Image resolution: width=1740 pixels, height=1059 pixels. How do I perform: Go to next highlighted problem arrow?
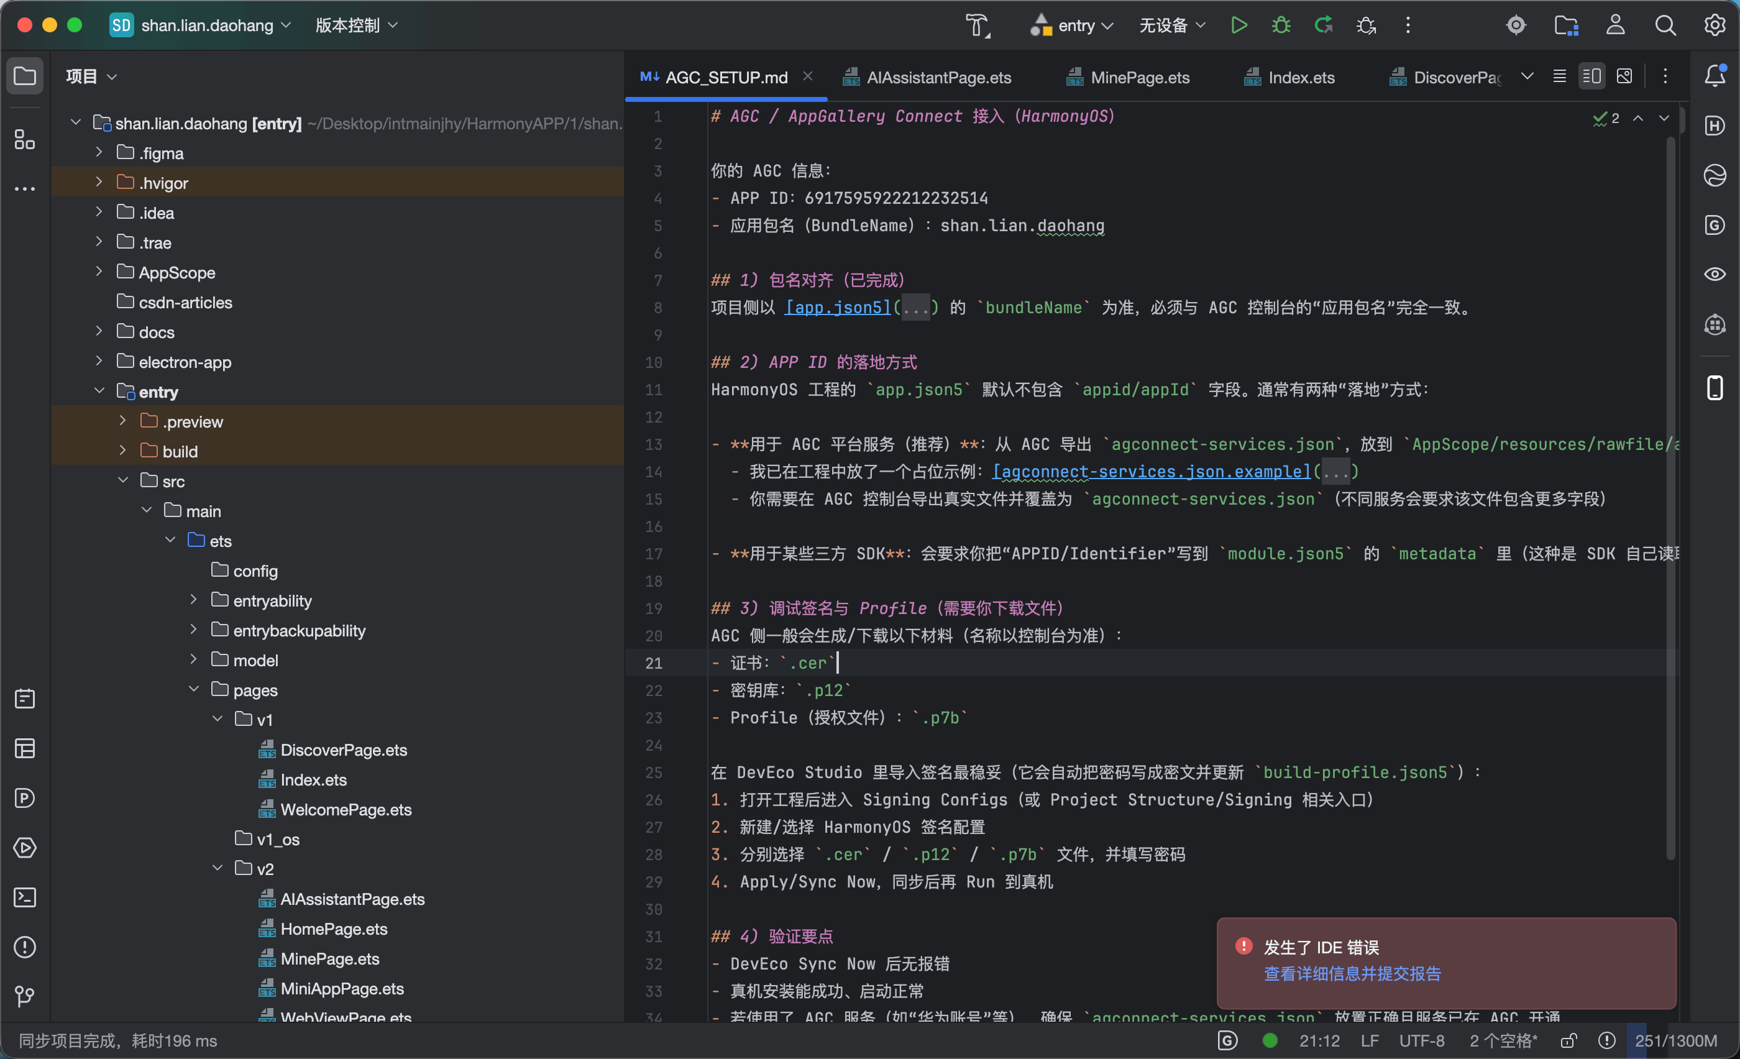point(1664,118)
